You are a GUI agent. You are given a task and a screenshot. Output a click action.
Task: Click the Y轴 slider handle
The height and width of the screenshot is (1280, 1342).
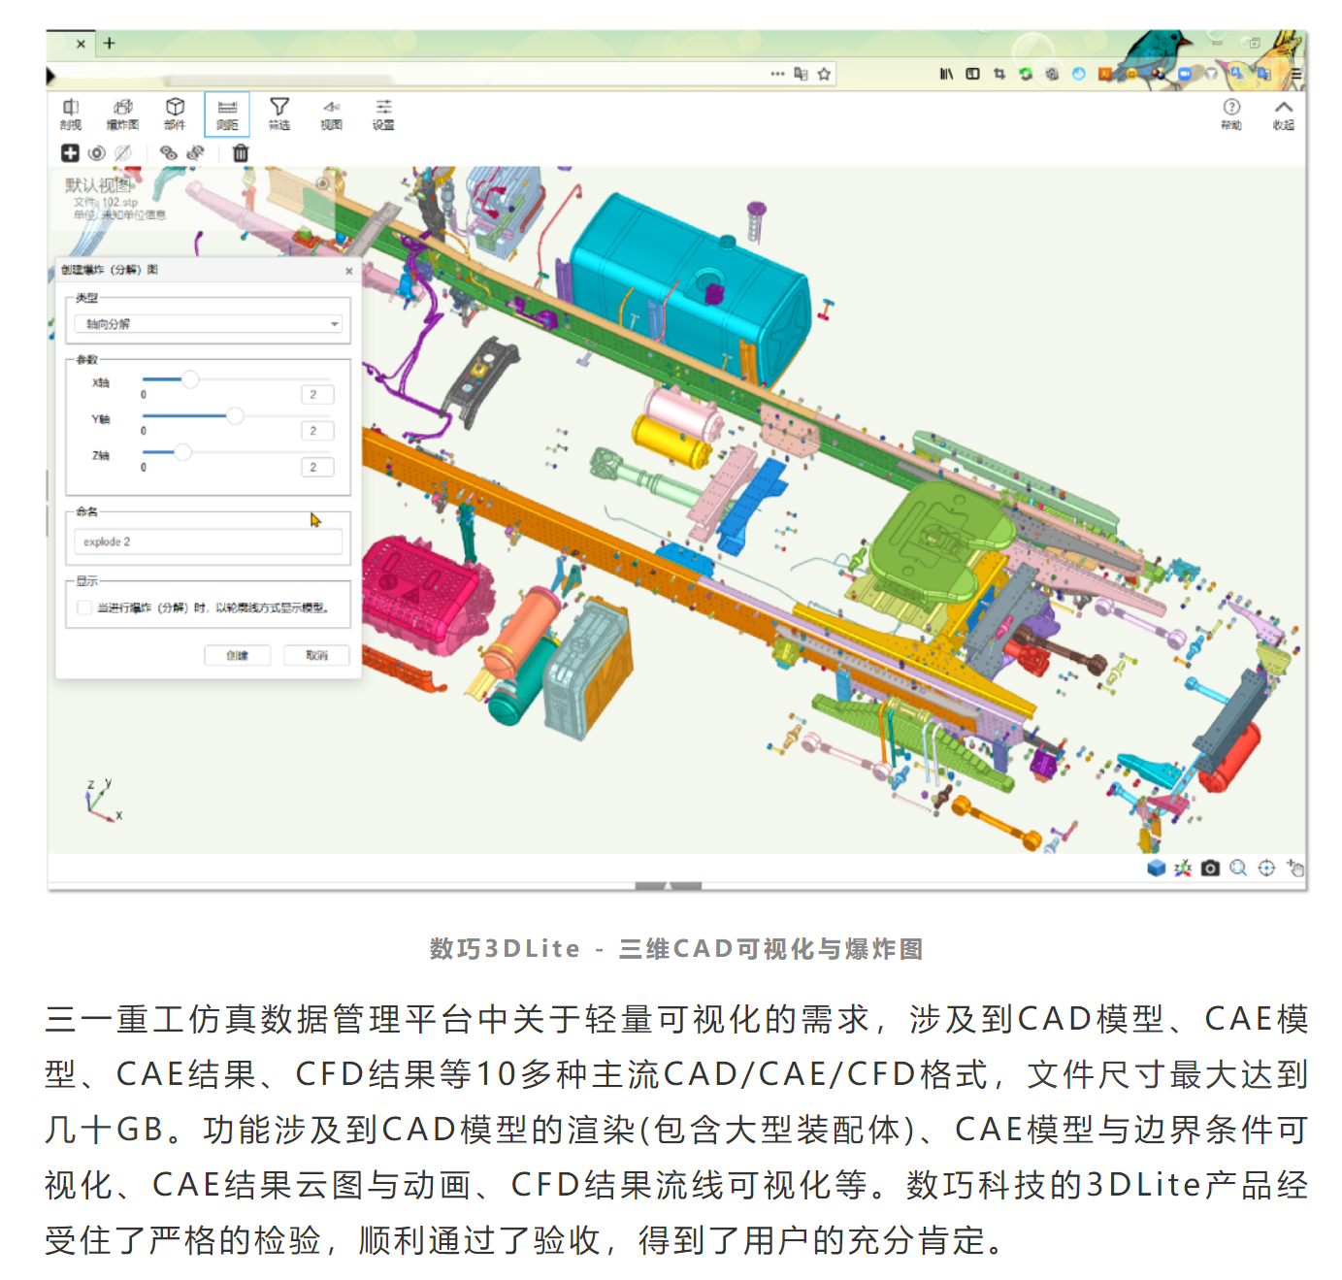(235, 415)
